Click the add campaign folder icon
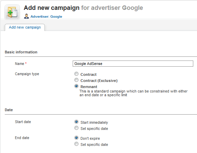Viewport: 197px width, 153px height. click(12, 12)
